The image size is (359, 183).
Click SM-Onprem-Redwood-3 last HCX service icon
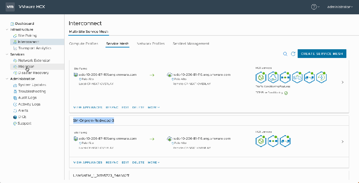[285, 141]
